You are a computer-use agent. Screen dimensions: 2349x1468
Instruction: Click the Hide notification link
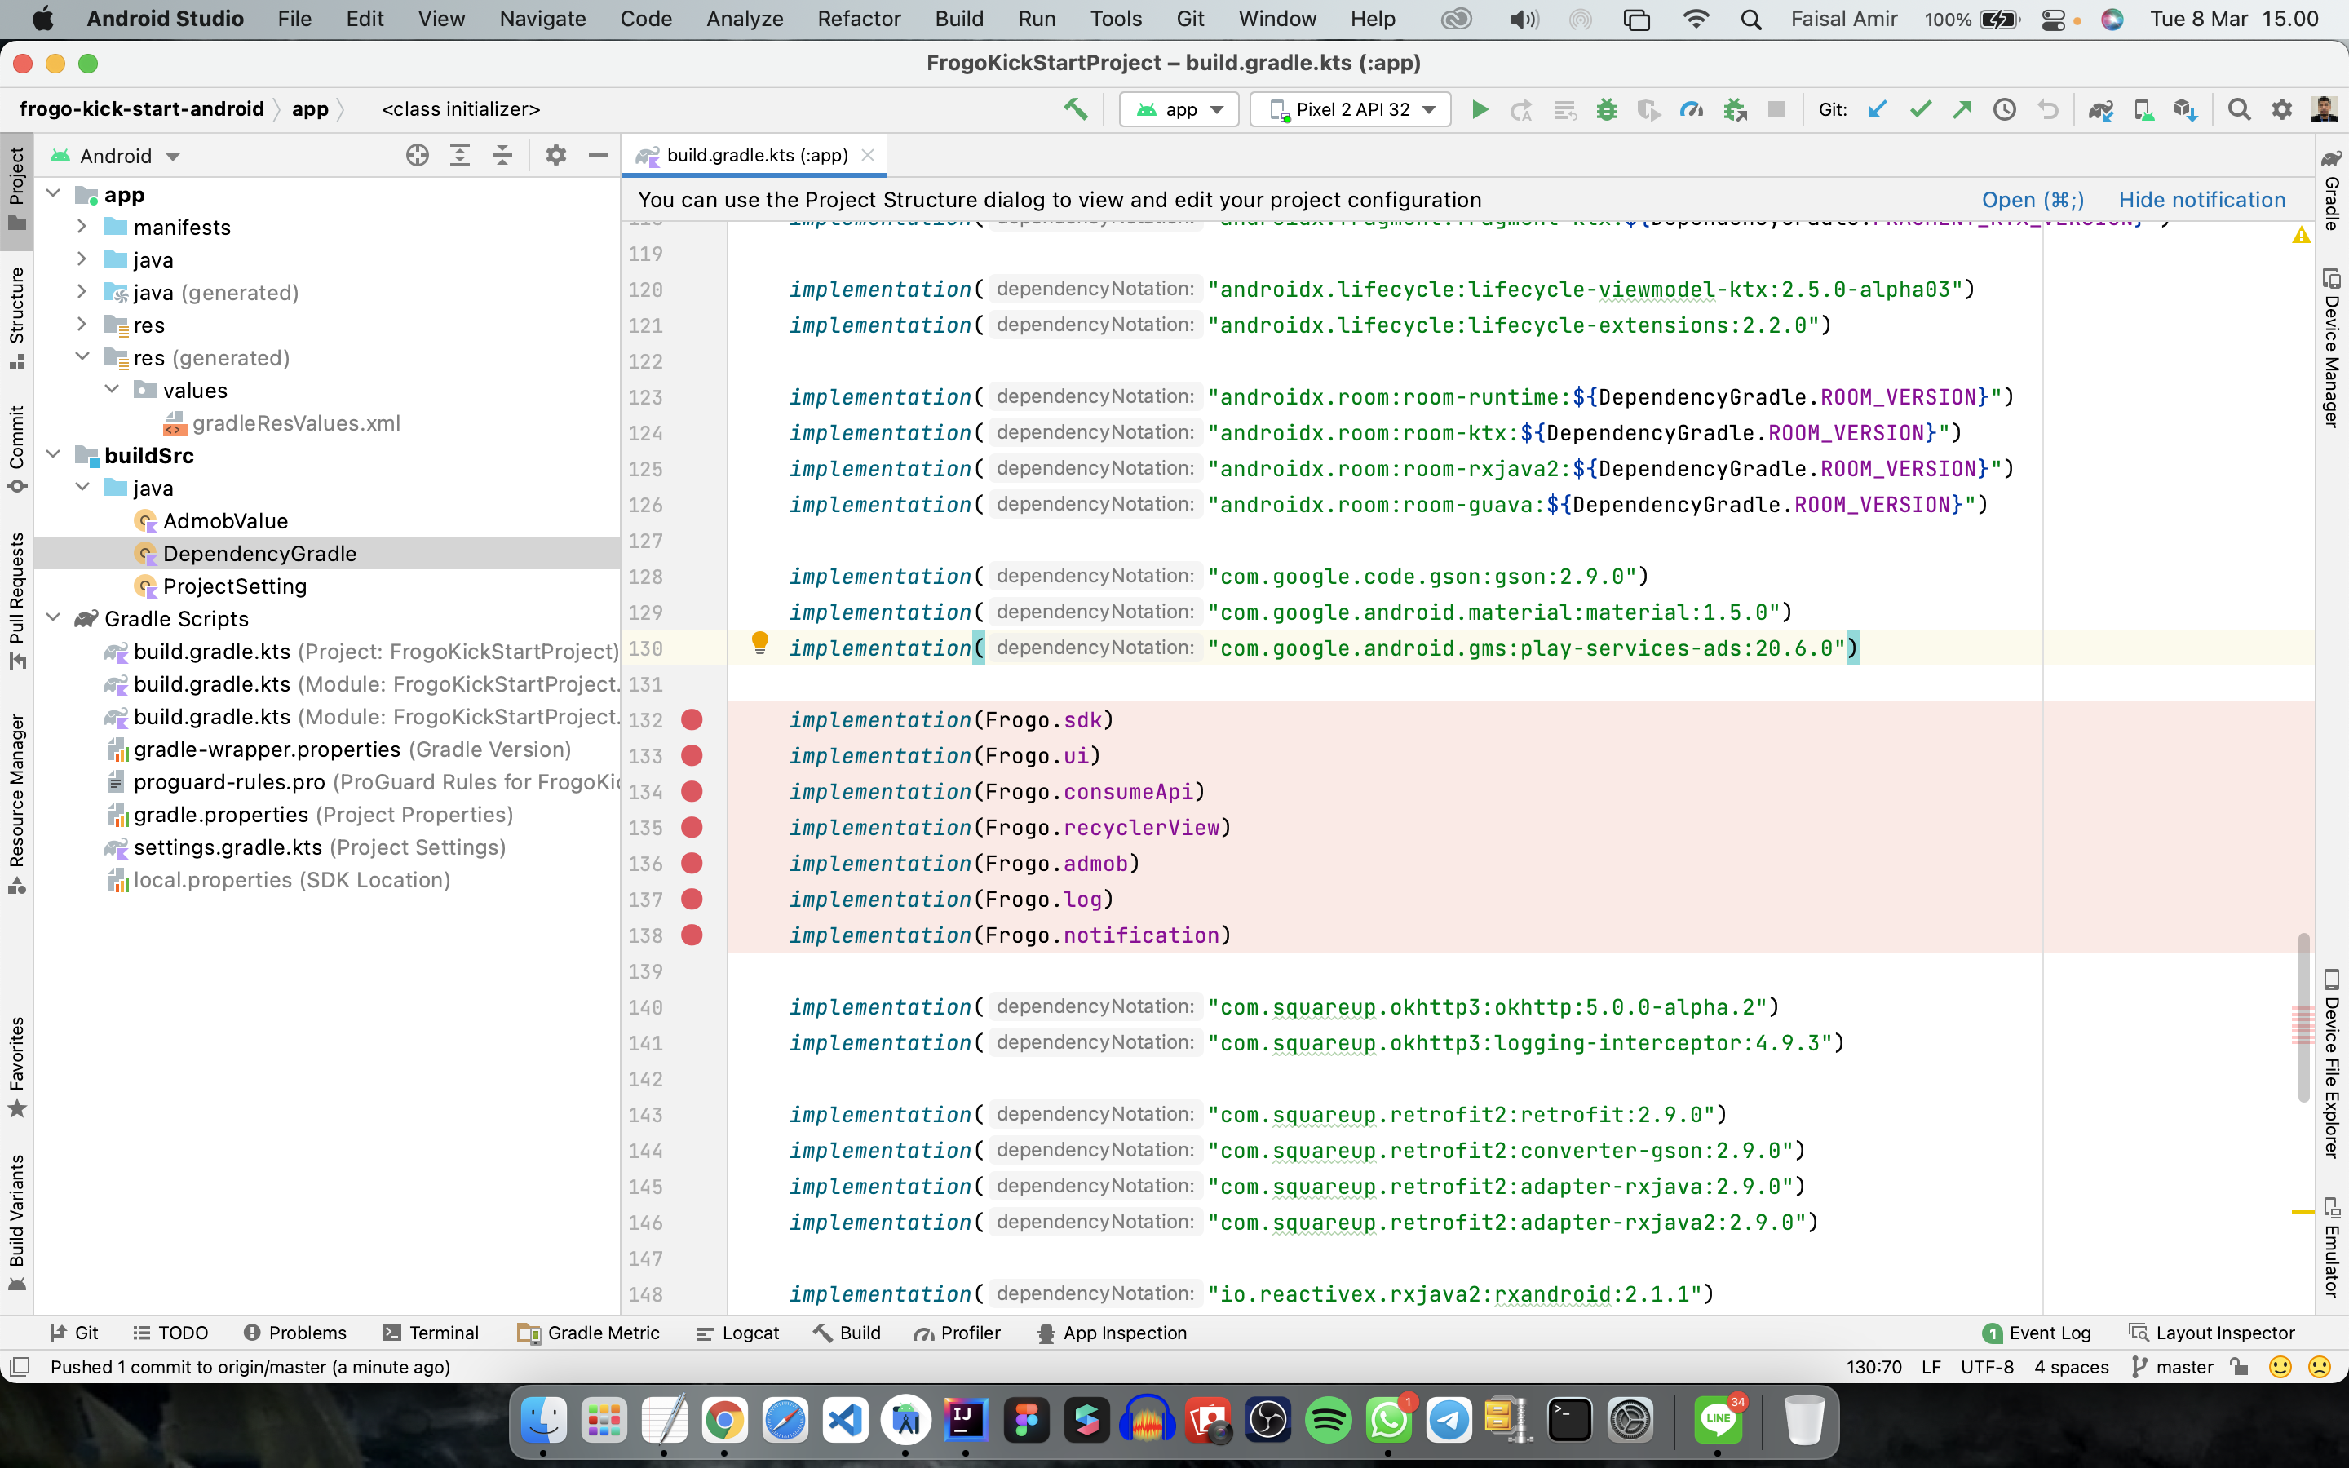click(2201, 200)
